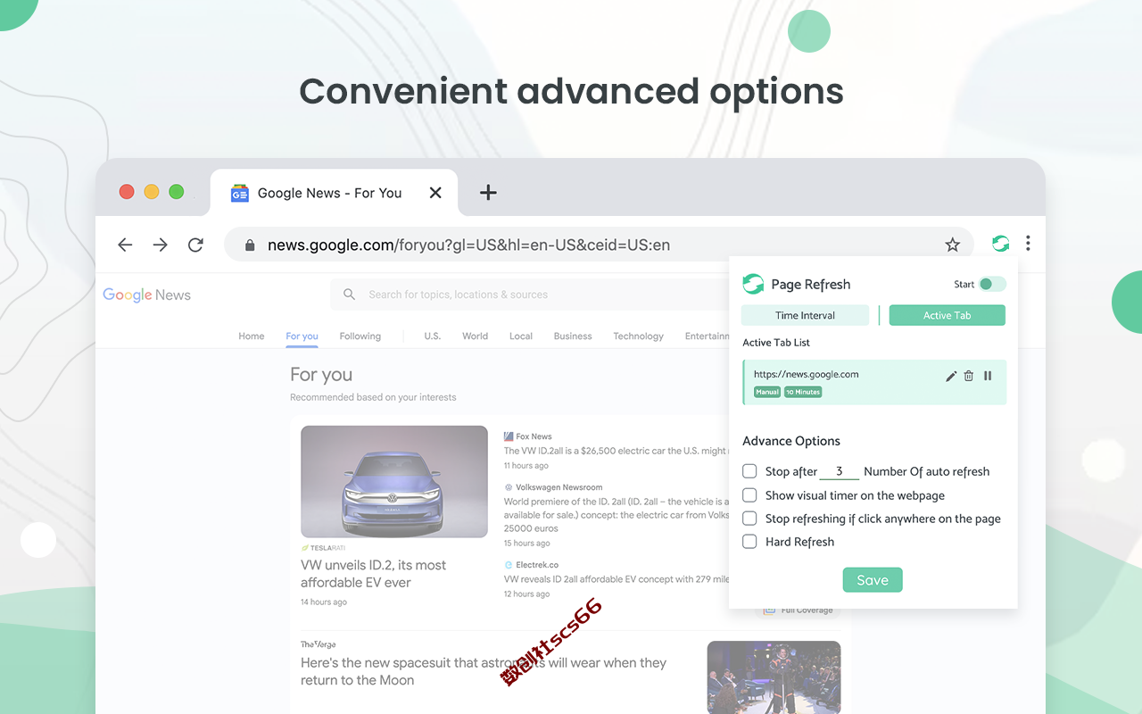Click the padlock site info icon

point(250,245)
